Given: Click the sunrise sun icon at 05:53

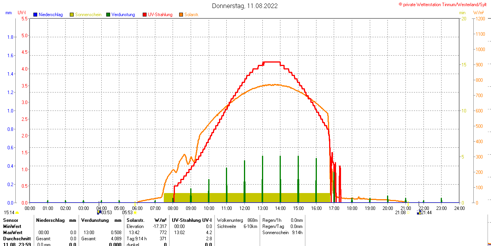Looking at the screenshot, I should 135,213.
